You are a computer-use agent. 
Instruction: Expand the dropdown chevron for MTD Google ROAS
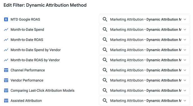click(185, 19)
